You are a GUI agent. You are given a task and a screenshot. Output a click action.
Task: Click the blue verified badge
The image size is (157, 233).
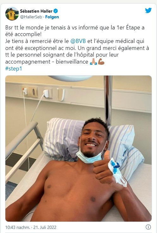[x=56, y=11]
